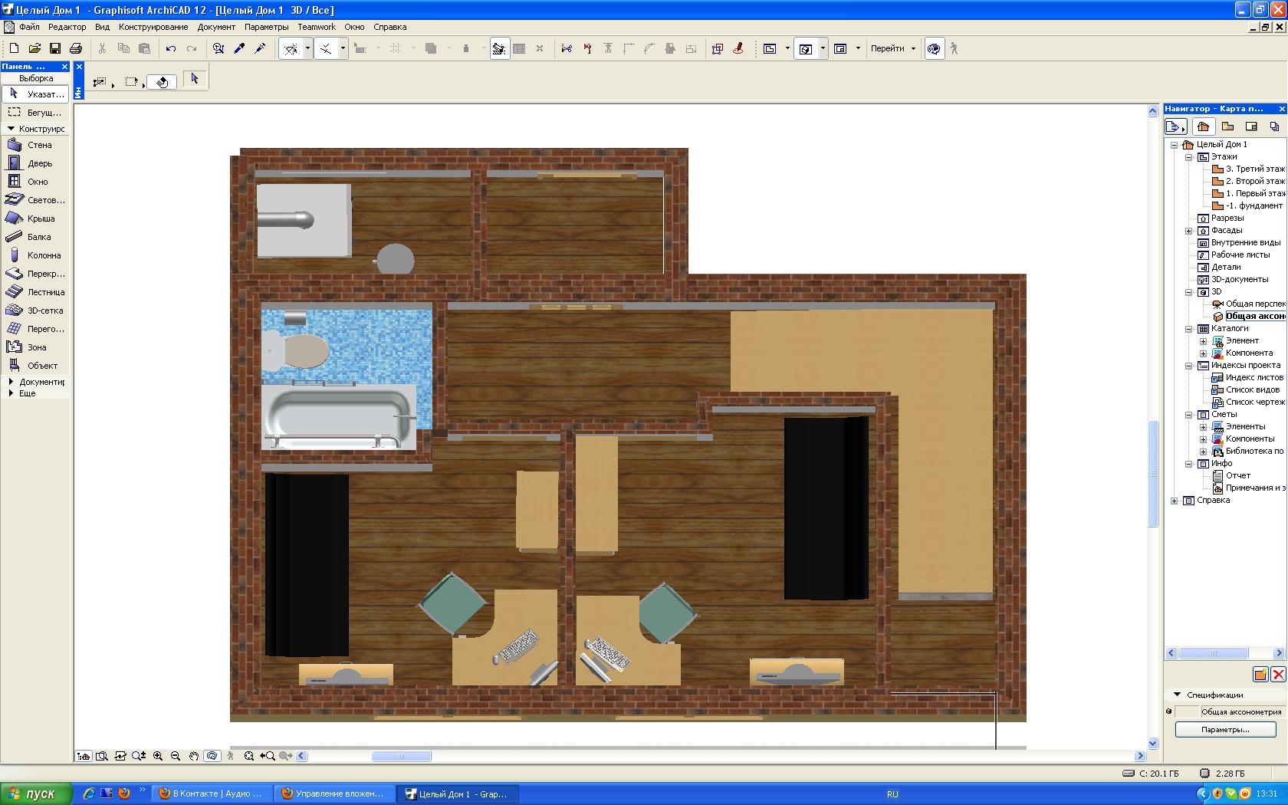Click the Print icon in toolbar

(75, 48)
